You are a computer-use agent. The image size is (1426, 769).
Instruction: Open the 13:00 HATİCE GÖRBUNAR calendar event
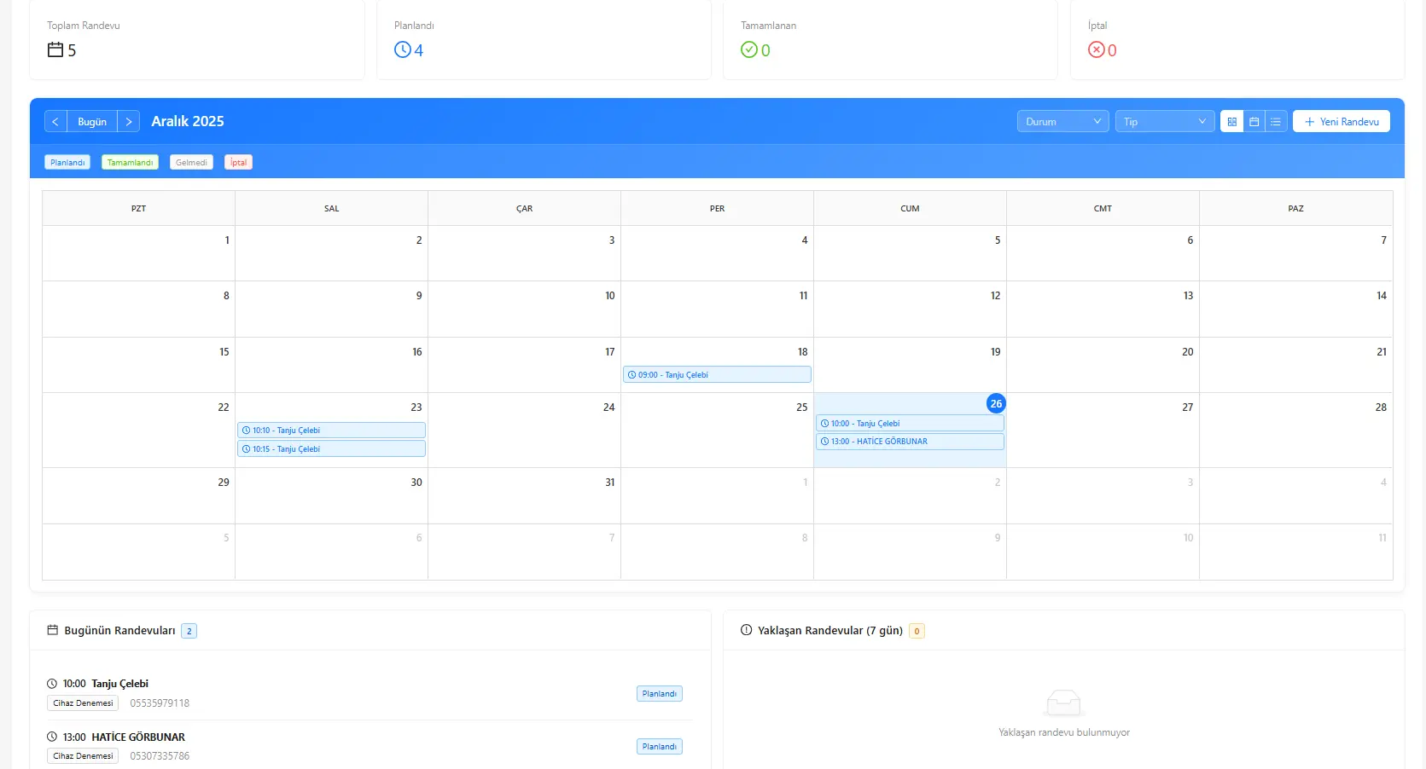coord(910,442)
